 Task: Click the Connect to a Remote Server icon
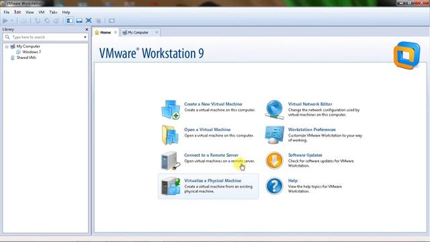[170, 161]
